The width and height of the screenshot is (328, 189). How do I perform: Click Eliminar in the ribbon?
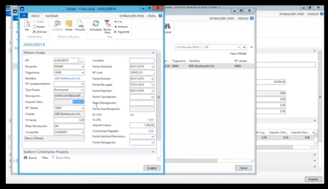tap(39, 32)
